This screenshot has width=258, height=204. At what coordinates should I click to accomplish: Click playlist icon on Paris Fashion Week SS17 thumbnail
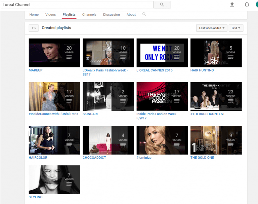click(x=123, y=57)
